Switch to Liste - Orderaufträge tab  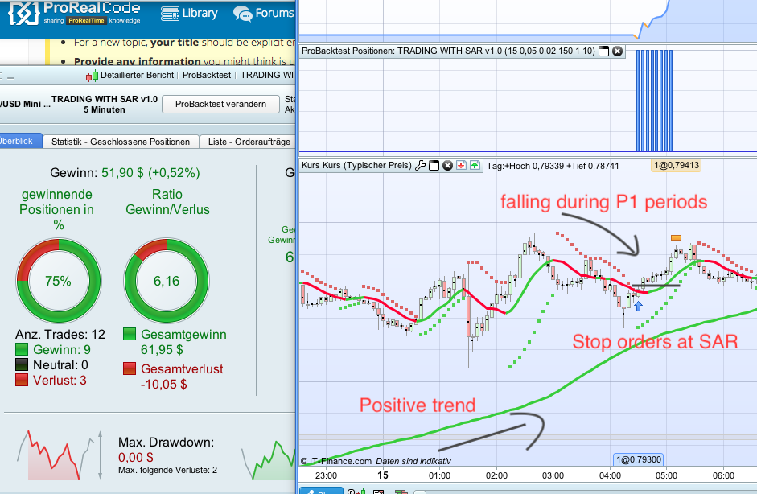pos(248,142)
